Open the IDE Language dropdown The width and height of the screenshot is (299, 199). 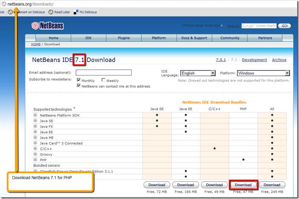pos(198,73)
